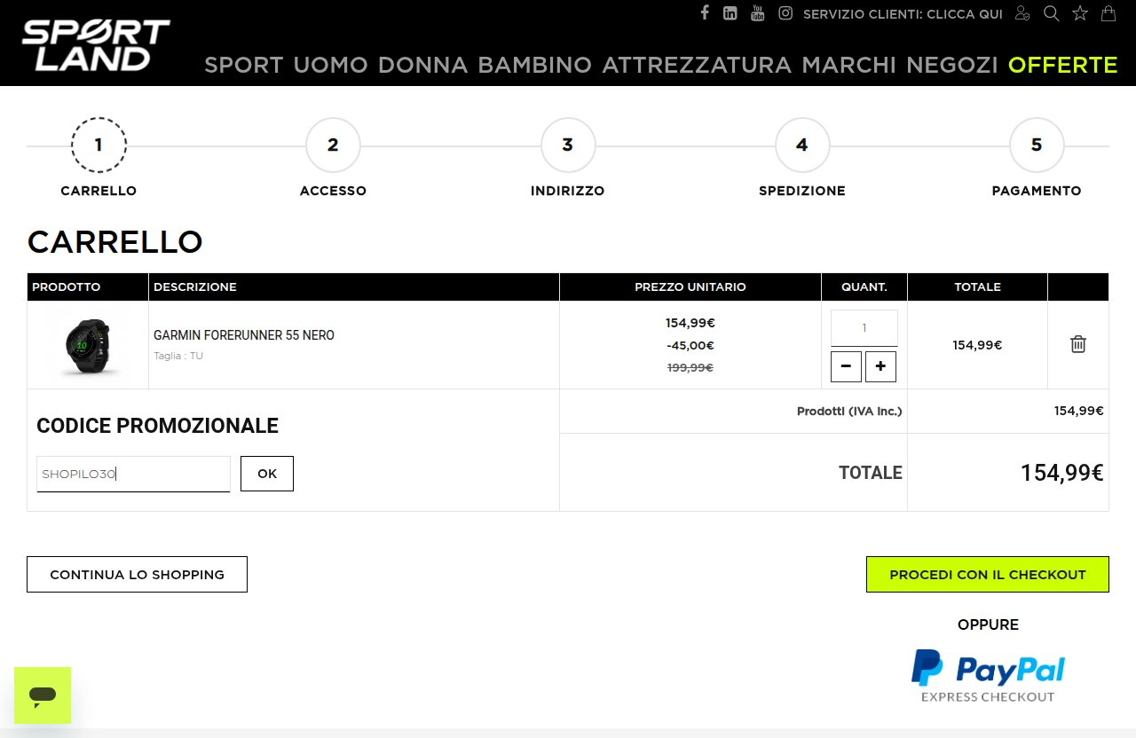Open the BAMBINO menu
Viewport: 1136px width, 738px height.
534,65
